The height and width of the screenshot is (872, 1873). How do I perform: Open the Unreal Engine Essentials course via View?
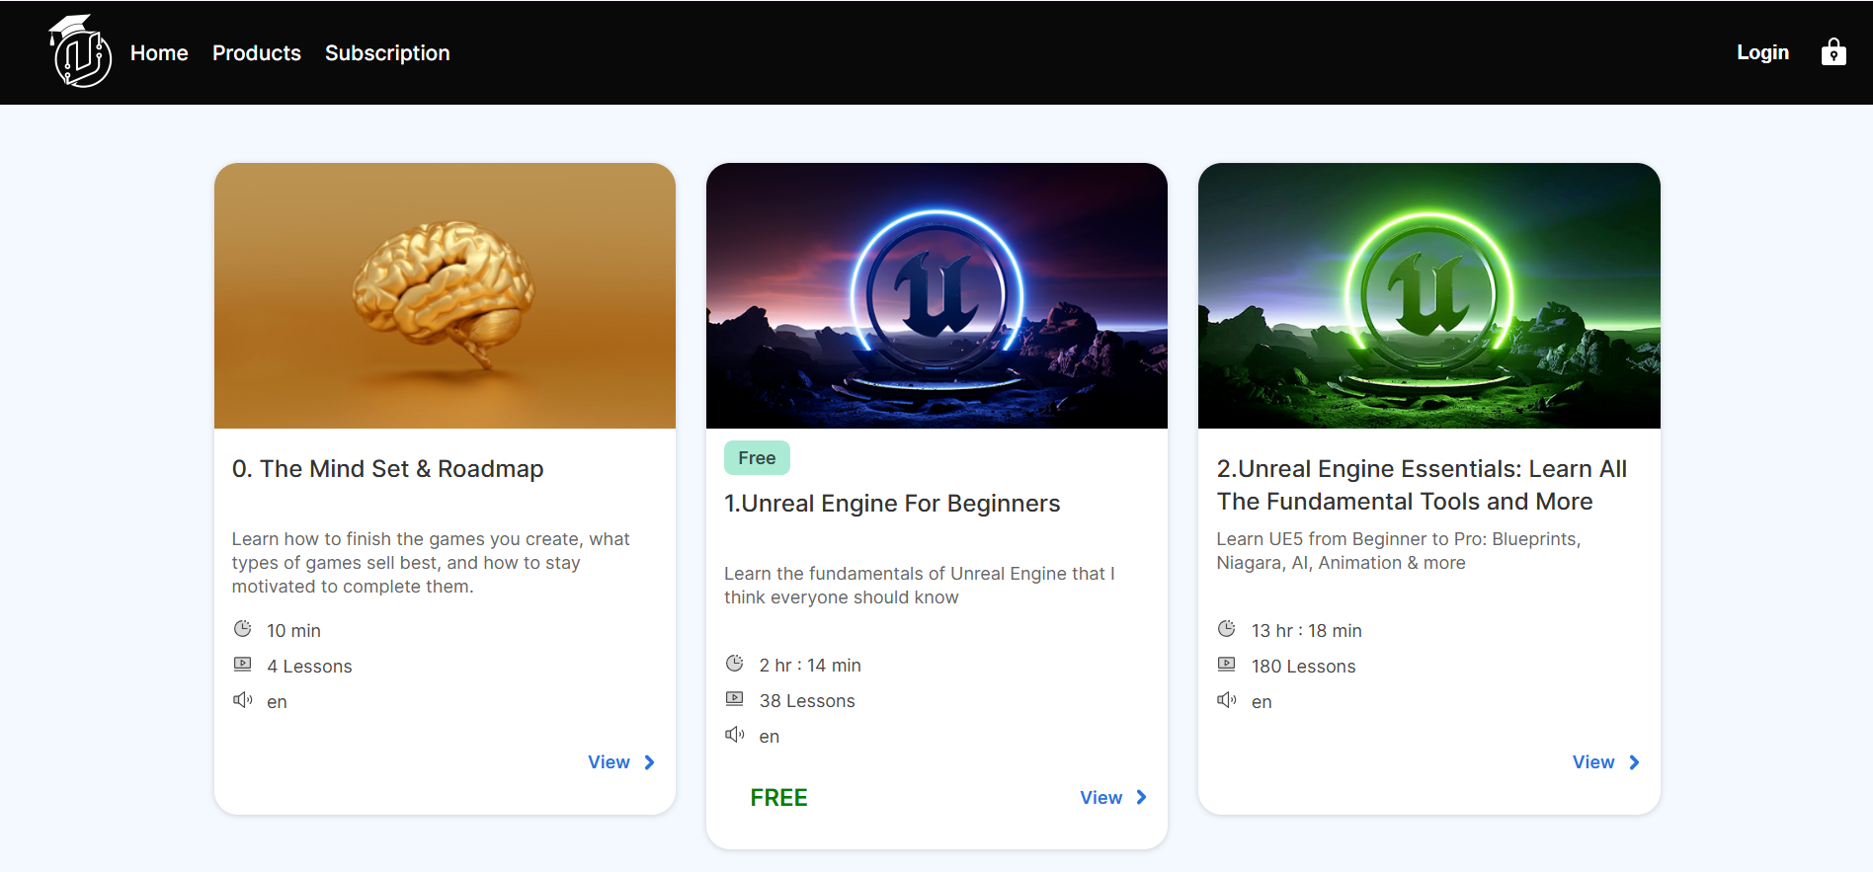pos(1592,761)
